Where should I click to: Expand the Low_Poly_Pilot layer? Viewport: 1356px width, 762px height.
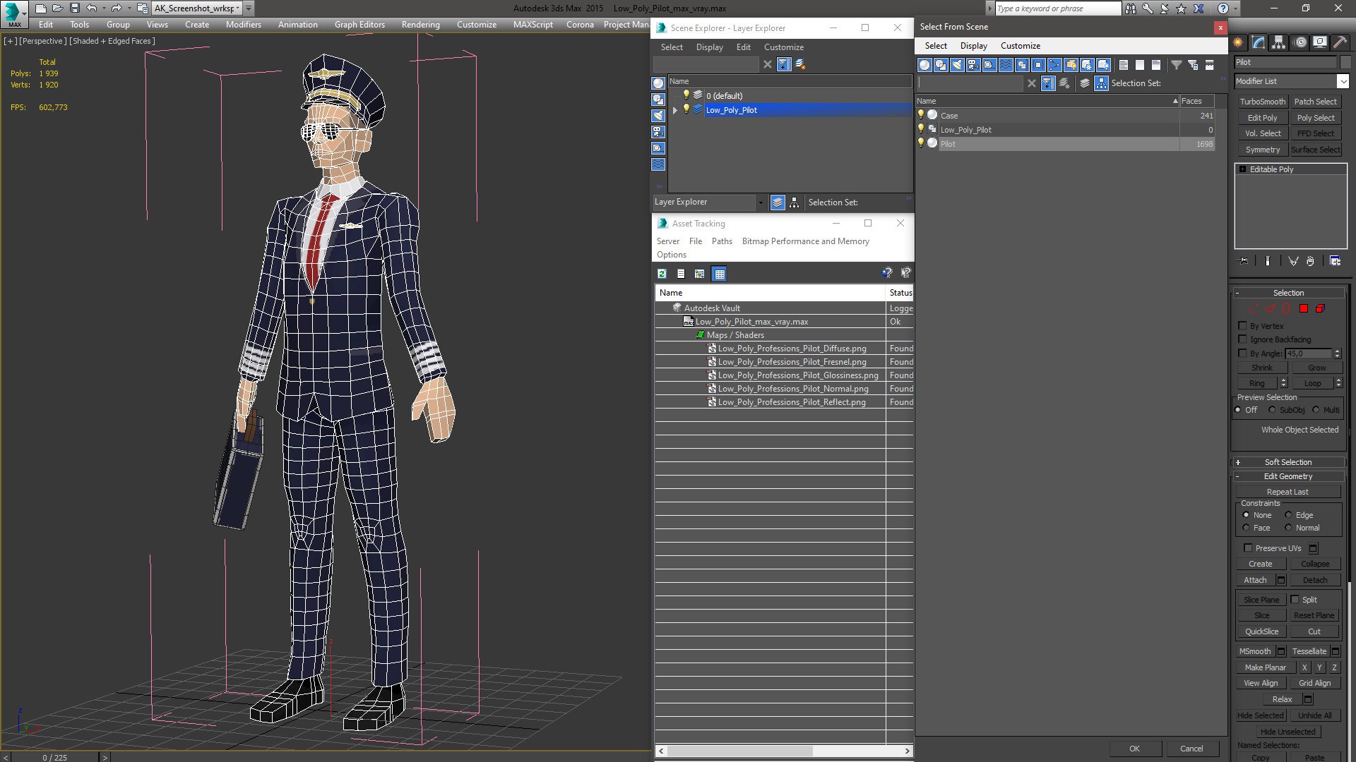(x=675, y=110)
